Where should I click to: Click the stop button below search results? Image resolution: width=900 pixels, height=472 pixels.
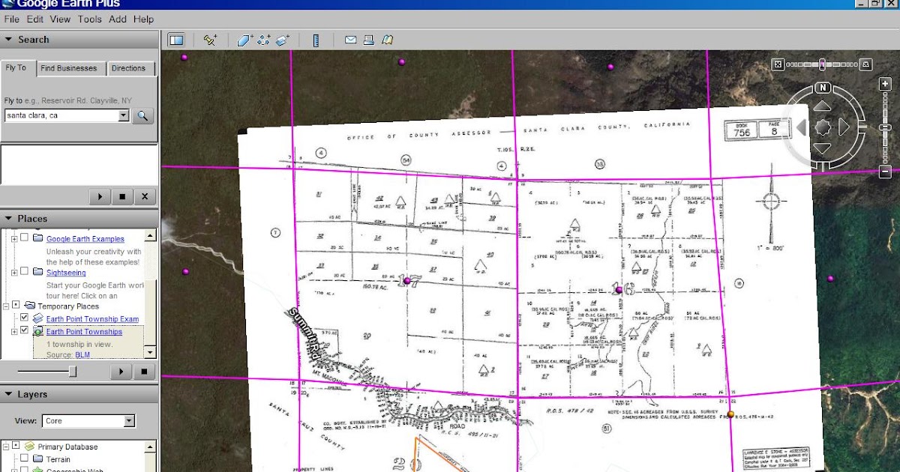pyautogui.click(x=122, y=197)
